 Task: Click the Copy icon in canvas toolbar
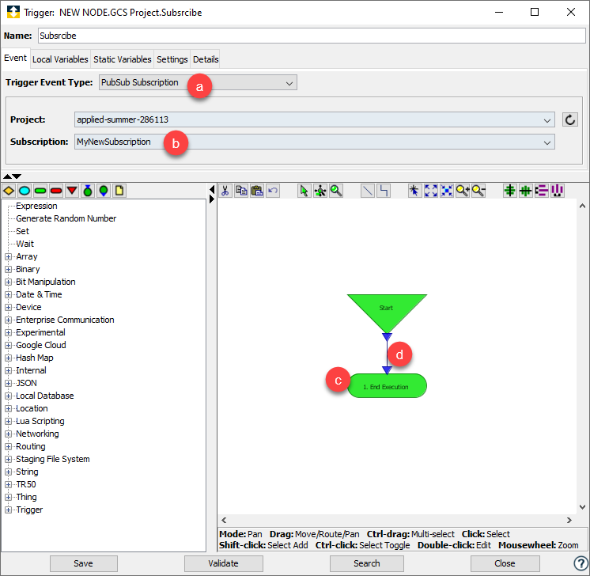pyautogui.click(x=241, y=191)
